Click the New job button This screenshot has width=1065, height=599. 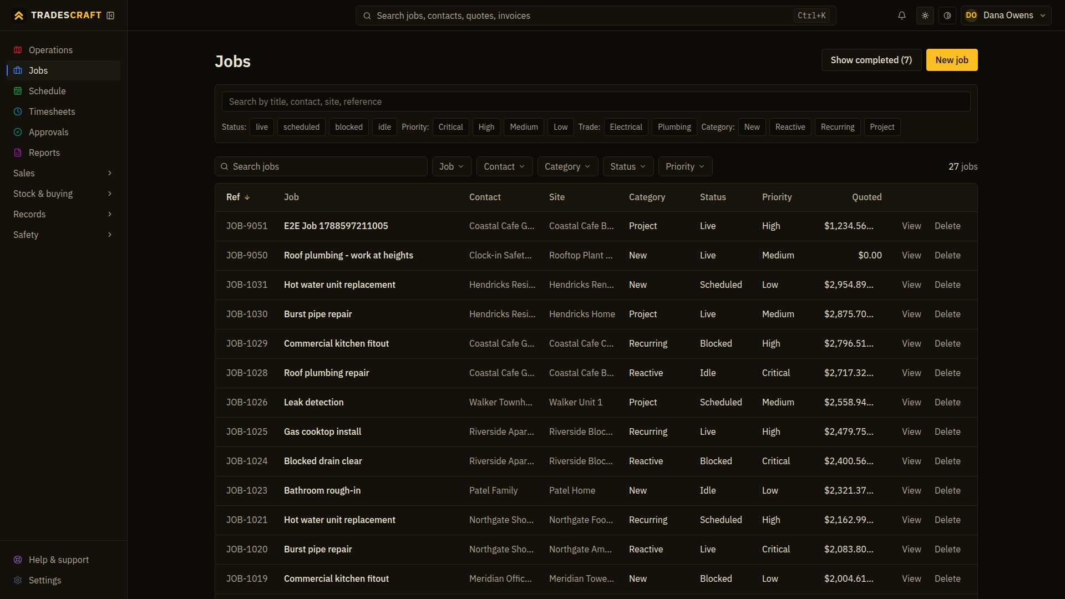[x=952, y=60]
